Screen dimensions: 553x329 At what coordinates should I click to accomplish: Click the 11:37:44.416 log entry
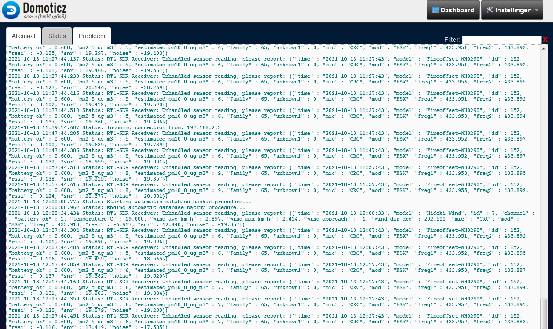coord(269,99)
